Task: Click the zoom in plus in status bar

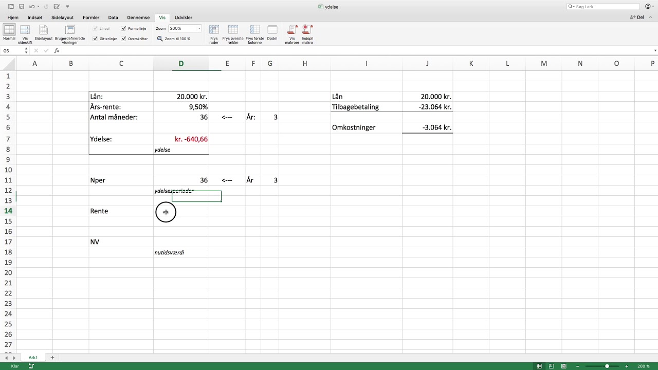Action: tap(627, 366)
